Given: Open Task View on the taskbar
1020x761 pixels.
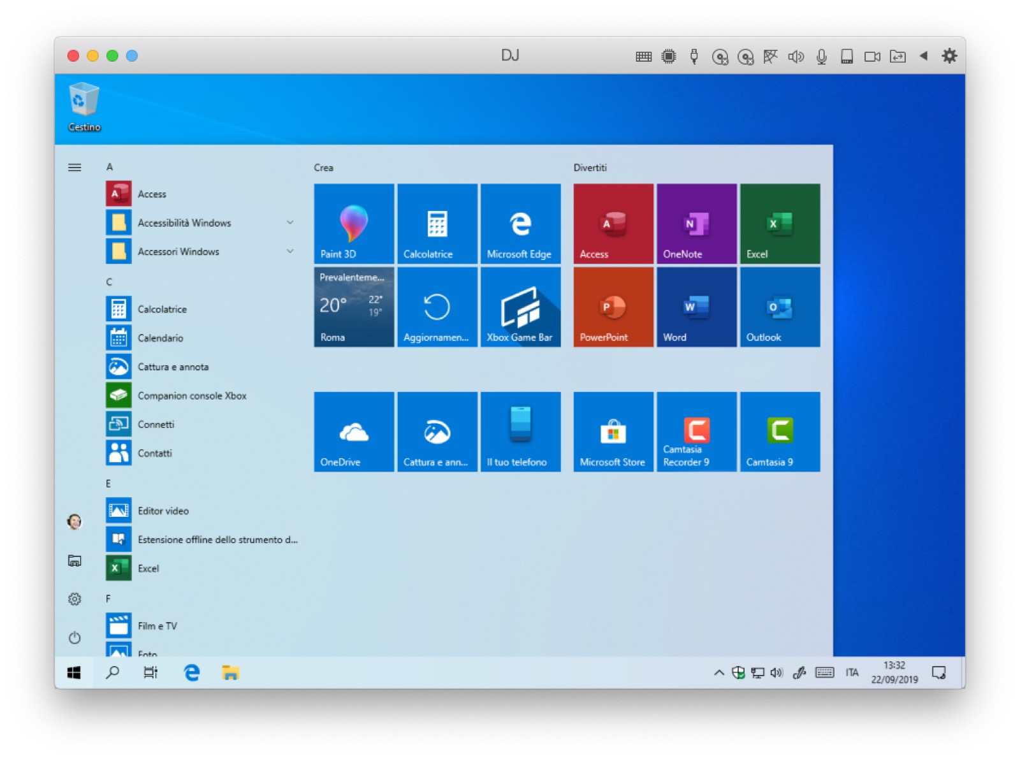Looking at the screenshot, I should (151, 672).
